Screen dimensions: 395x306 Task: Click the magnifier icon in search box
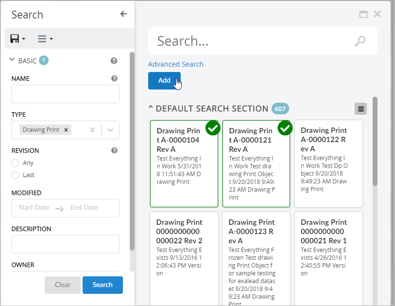click(x=360, y=41)
